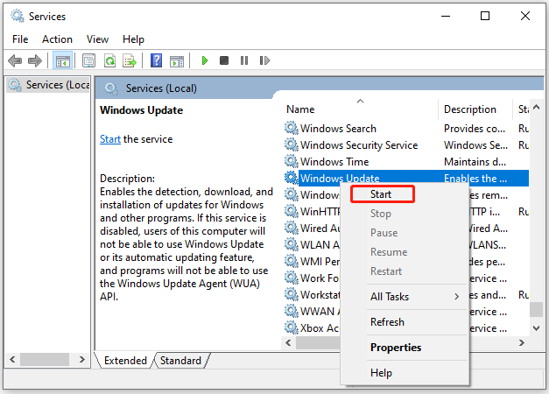Open the Properties toolbar icon
The height and width of the screenshot is (394, 549).
88,61
